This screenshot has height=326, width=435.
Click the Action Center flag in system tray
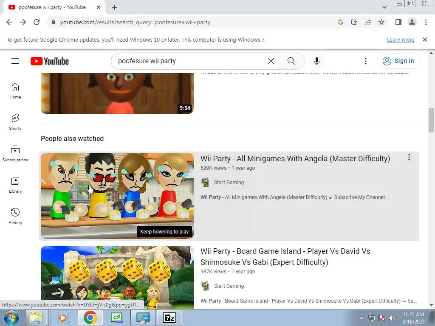(x=382, y=318)
